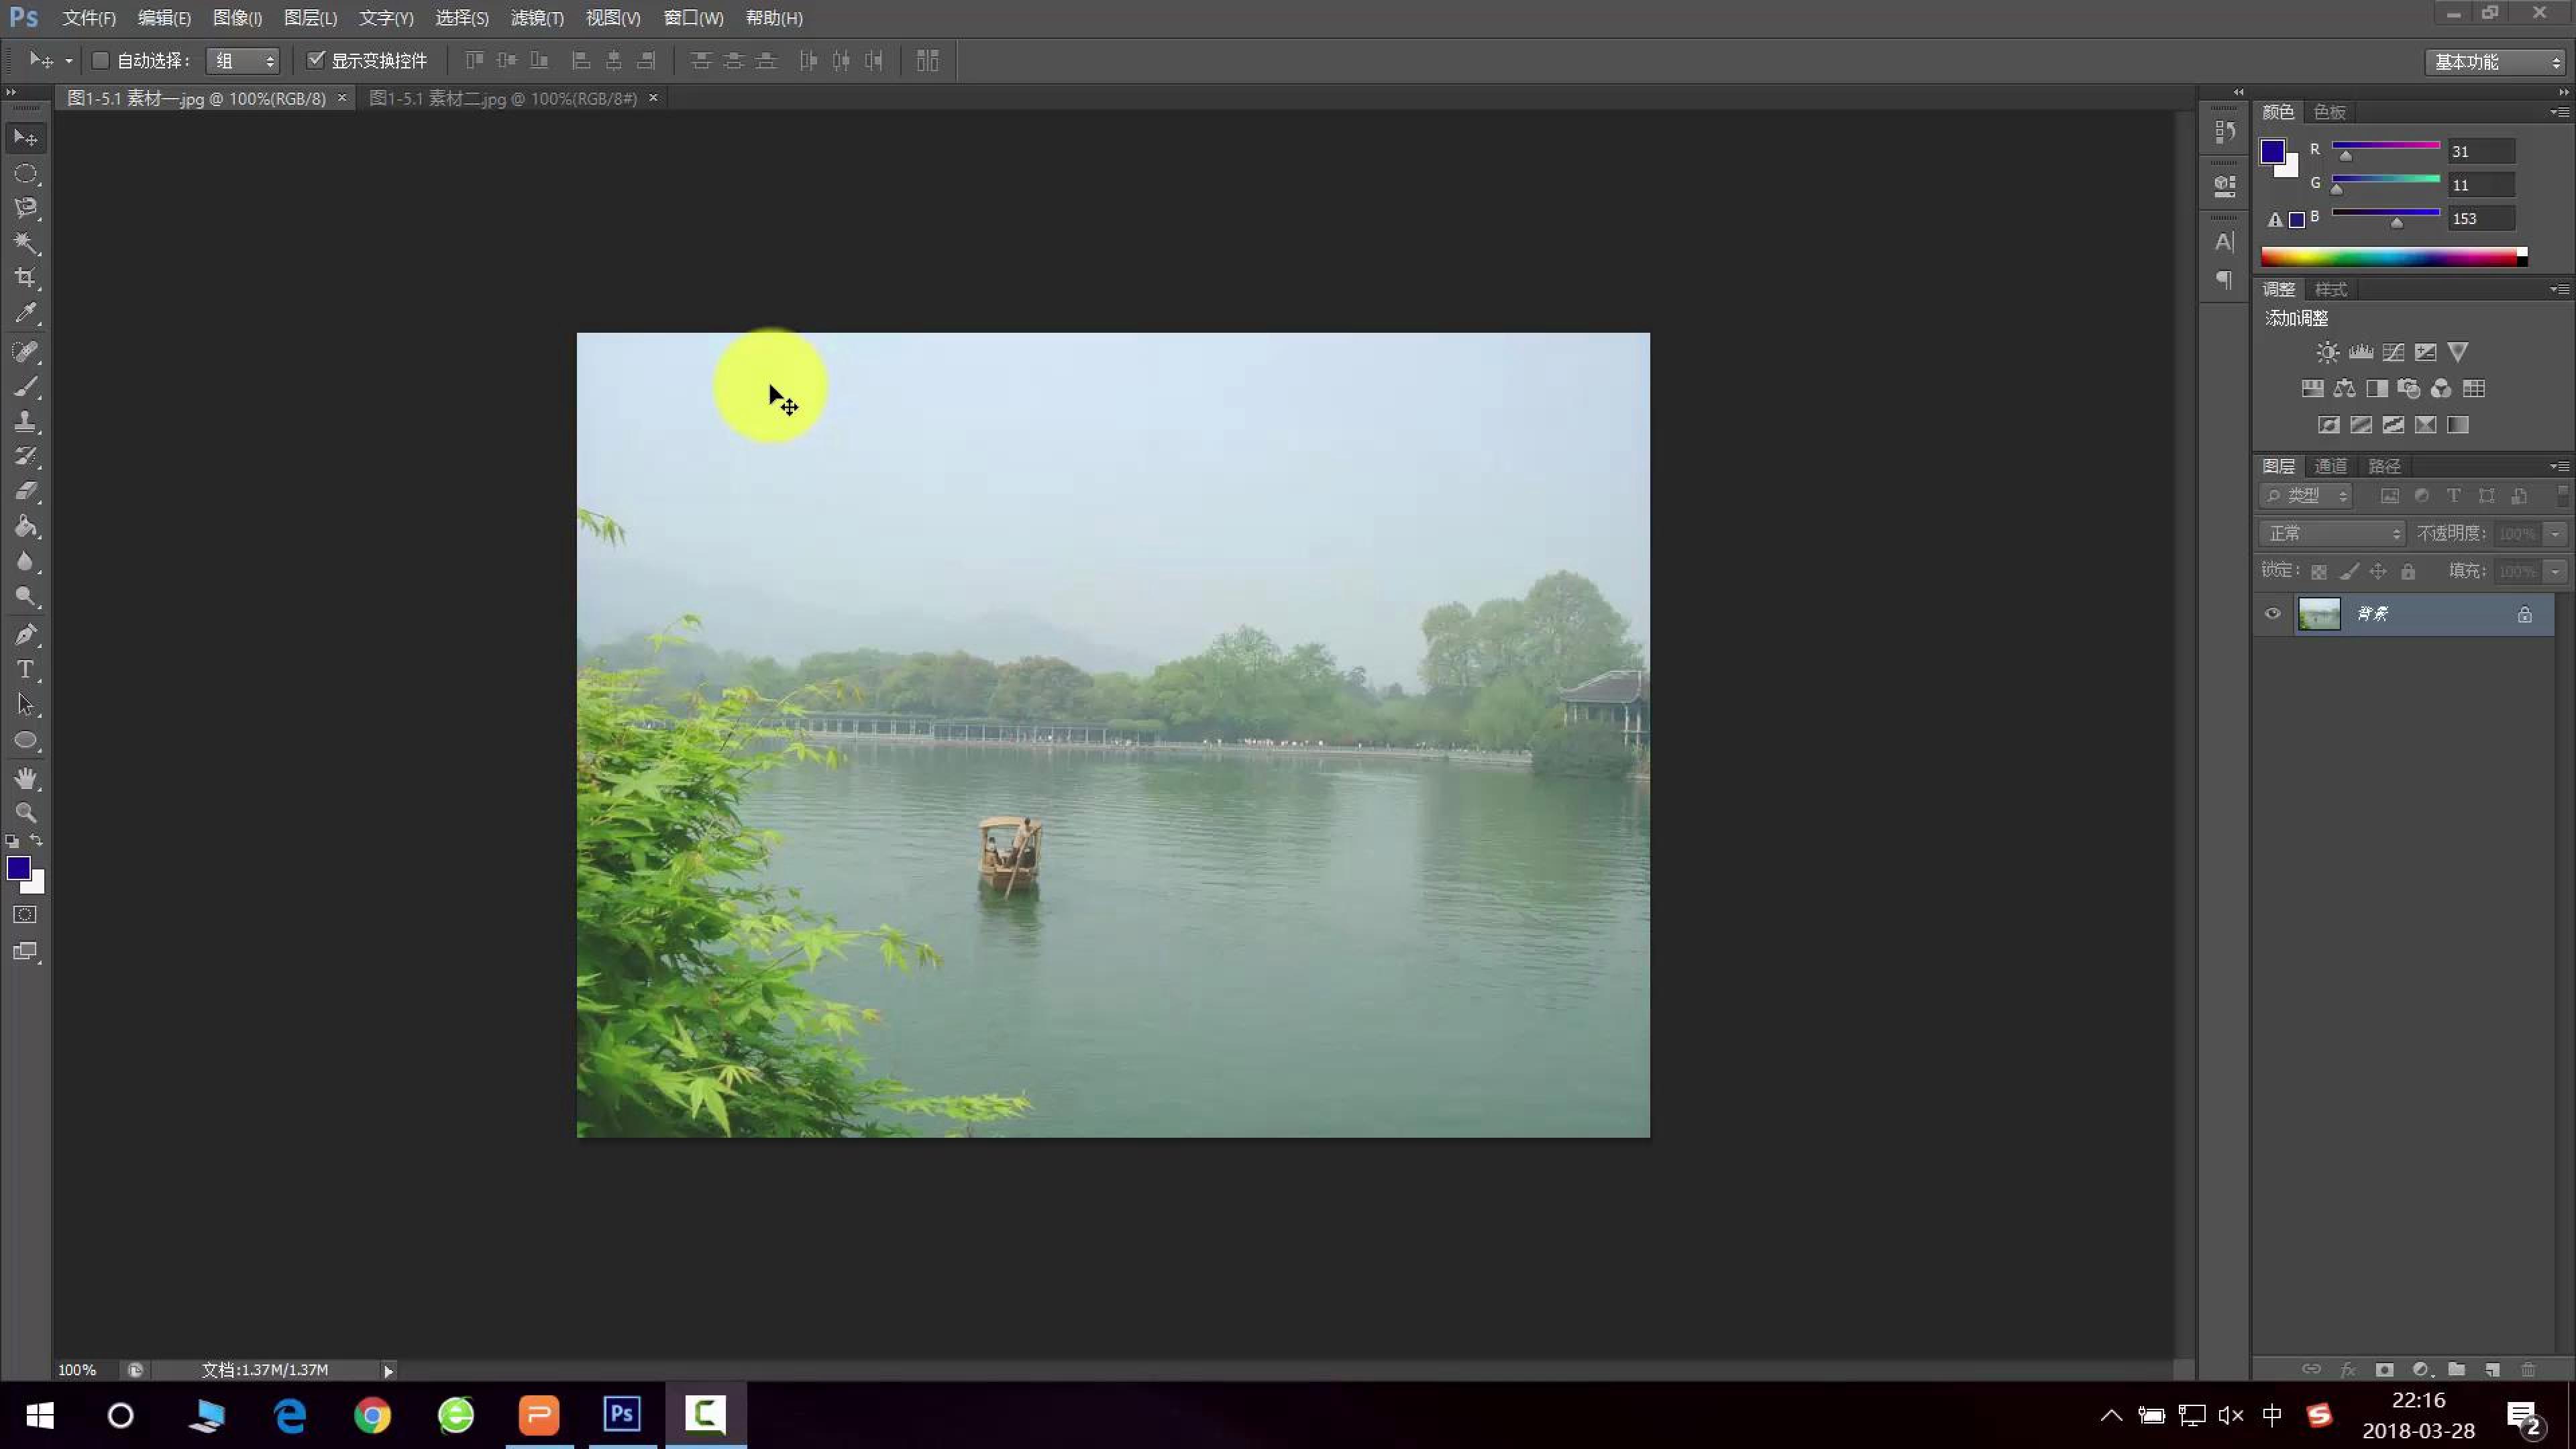2576x1449 pixels.
Task: Click the red value input field
Action: tap(2480, 151)
